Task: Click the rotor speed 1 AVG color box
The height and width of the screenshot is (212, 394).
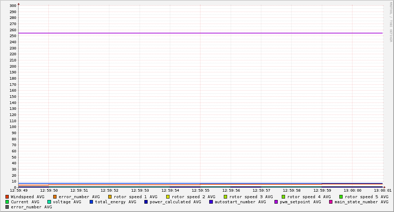Action: 110,197
